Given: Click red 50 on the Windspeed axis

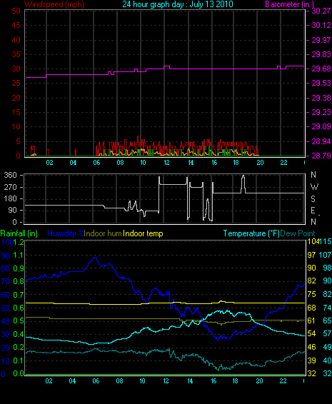Looking at the screenshot, I should [x=16, y=11].
